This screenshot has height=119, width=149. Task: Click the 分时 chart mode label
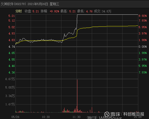tap(19, 11)
